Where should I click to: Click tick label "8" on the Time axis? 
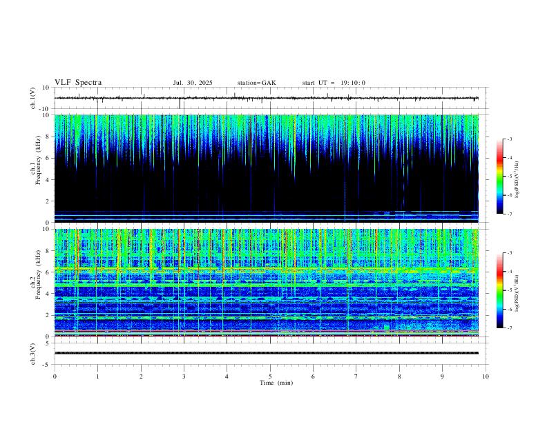[x=399, y=376]
